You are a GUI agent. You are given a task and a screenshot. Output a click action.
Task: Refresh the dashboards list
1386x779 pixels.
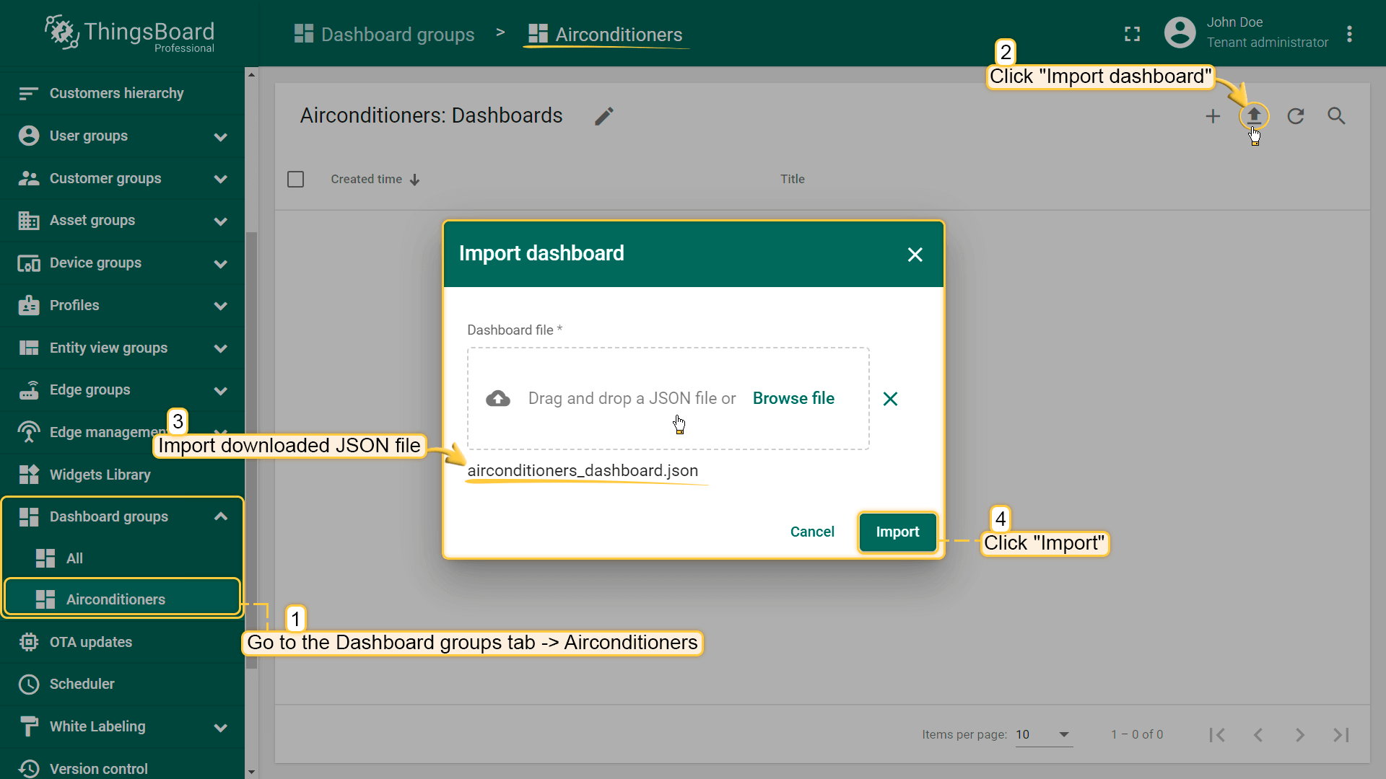(1296, 116)
